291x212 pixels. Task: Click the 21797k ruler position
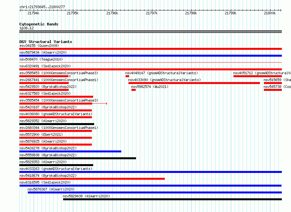pyautogui.click(x=152, y=13)
